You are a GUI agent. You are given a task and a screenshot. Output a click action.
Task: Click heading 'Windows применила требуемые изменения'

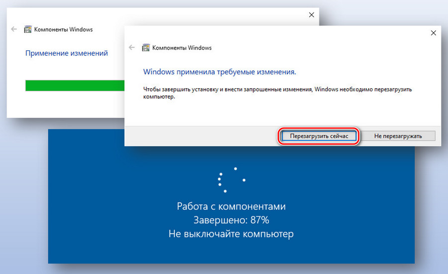click(x=220, y=72)
